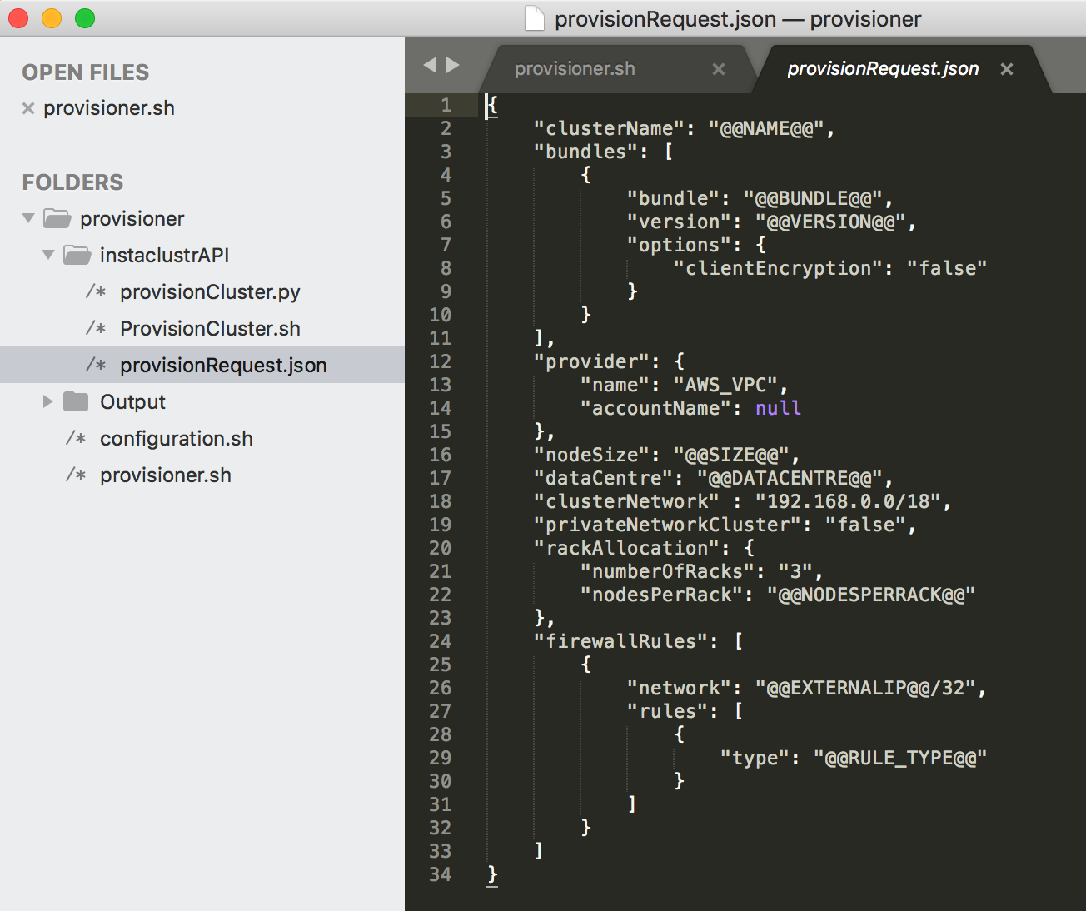Click the "@@RULE_TYPE@@" value

click(899, 758)
